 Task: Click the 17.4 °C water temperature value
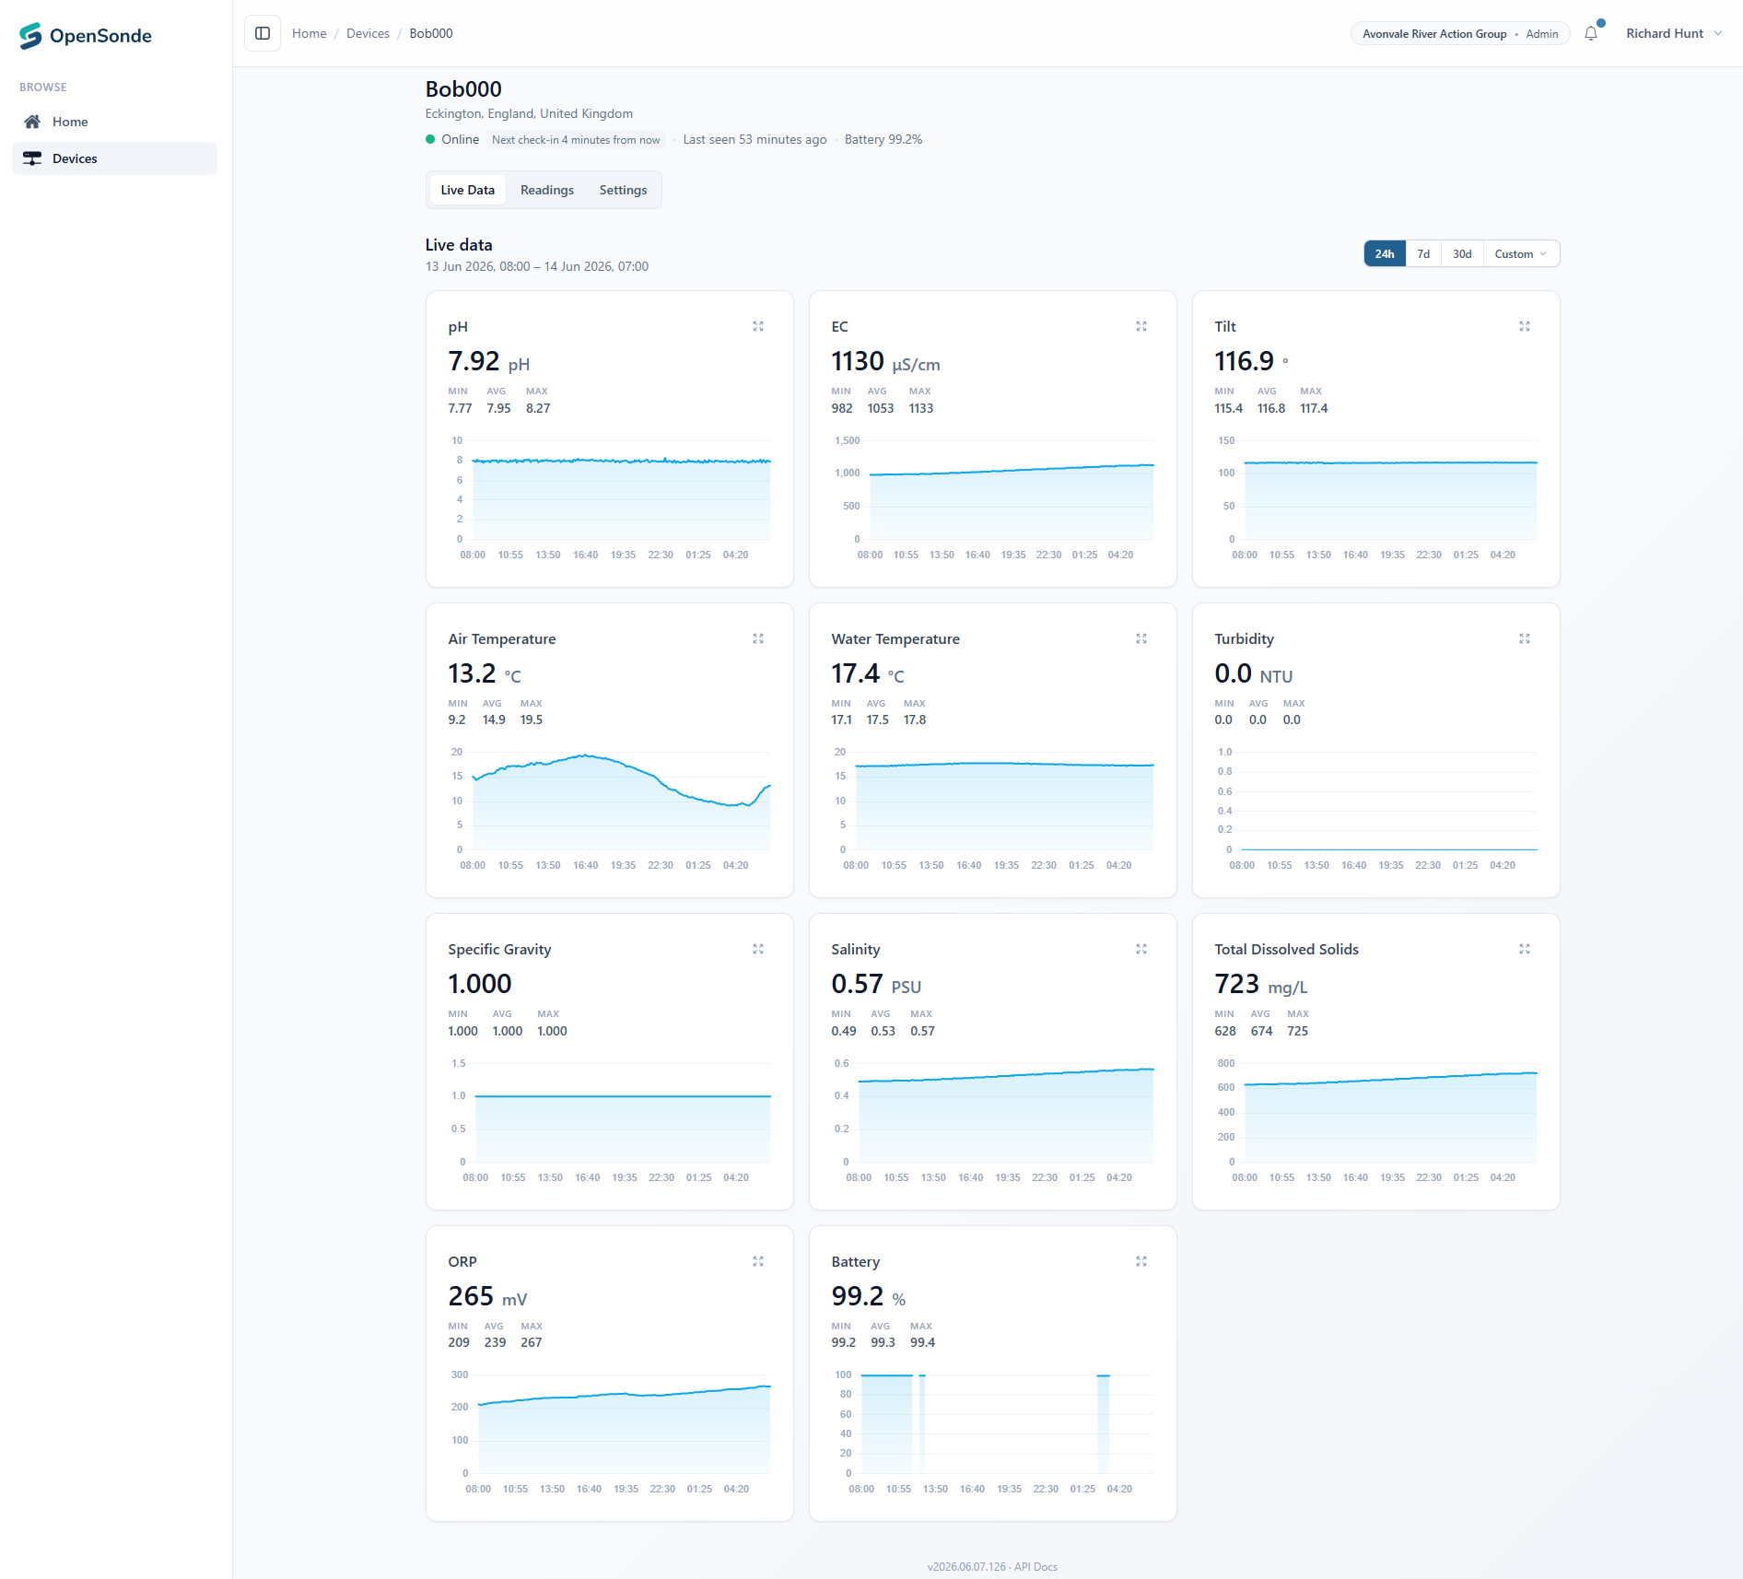tap(868, 673)
